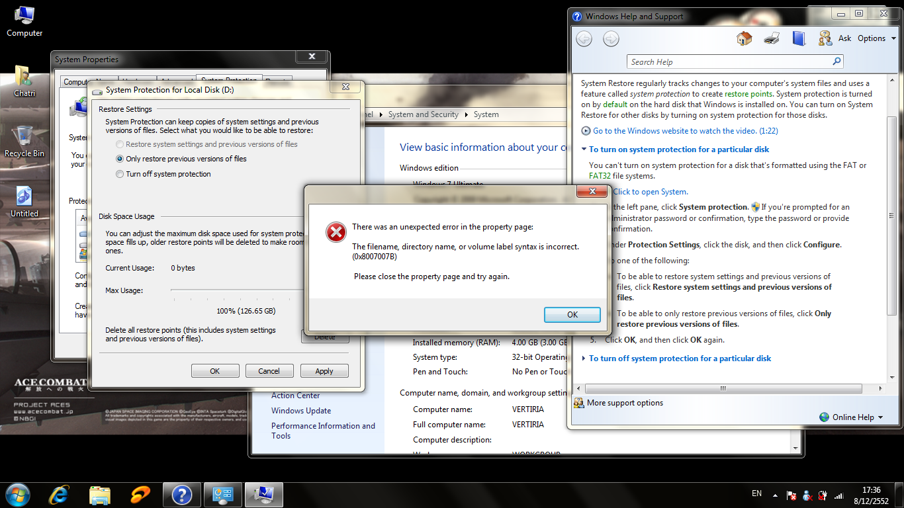
Task: Click the magnifier in Search Help box
Action: click(837, 62)
